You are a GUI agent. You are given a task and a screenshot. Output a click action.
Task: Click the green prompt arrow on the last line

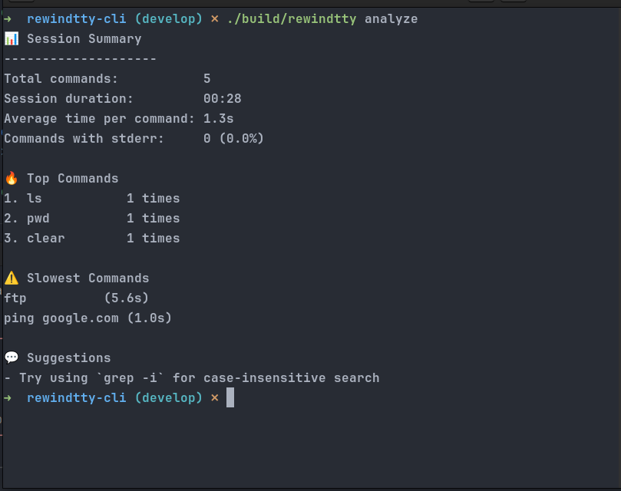pos(8,397)
